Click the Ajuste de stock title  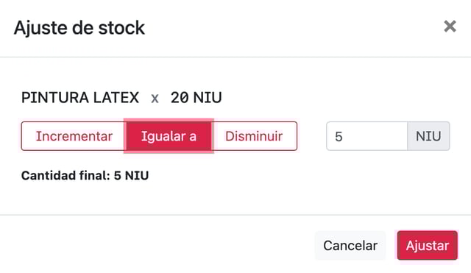pyautogui.click(x=79, y=28)
